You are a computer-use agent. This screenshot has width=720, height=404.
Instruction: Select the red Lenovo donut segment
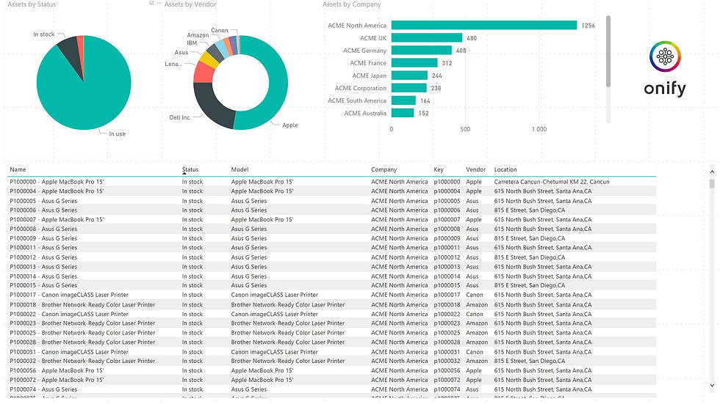[x=205, y=73]
